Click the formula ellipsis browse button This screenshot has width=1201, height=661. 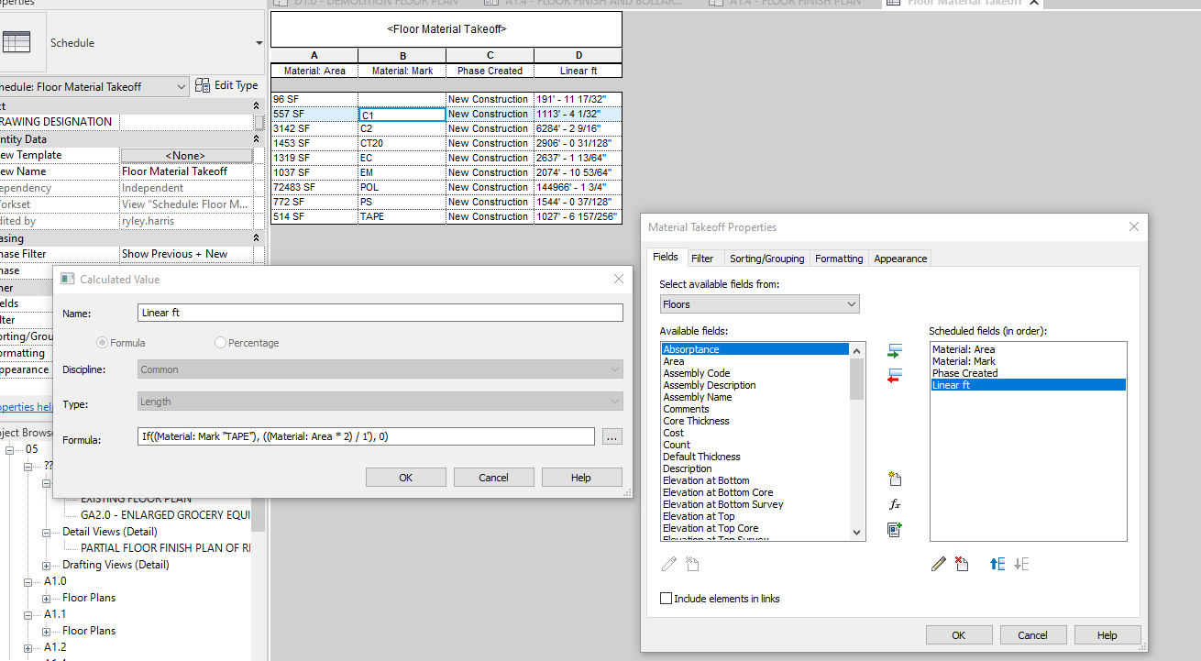(612, 437)
